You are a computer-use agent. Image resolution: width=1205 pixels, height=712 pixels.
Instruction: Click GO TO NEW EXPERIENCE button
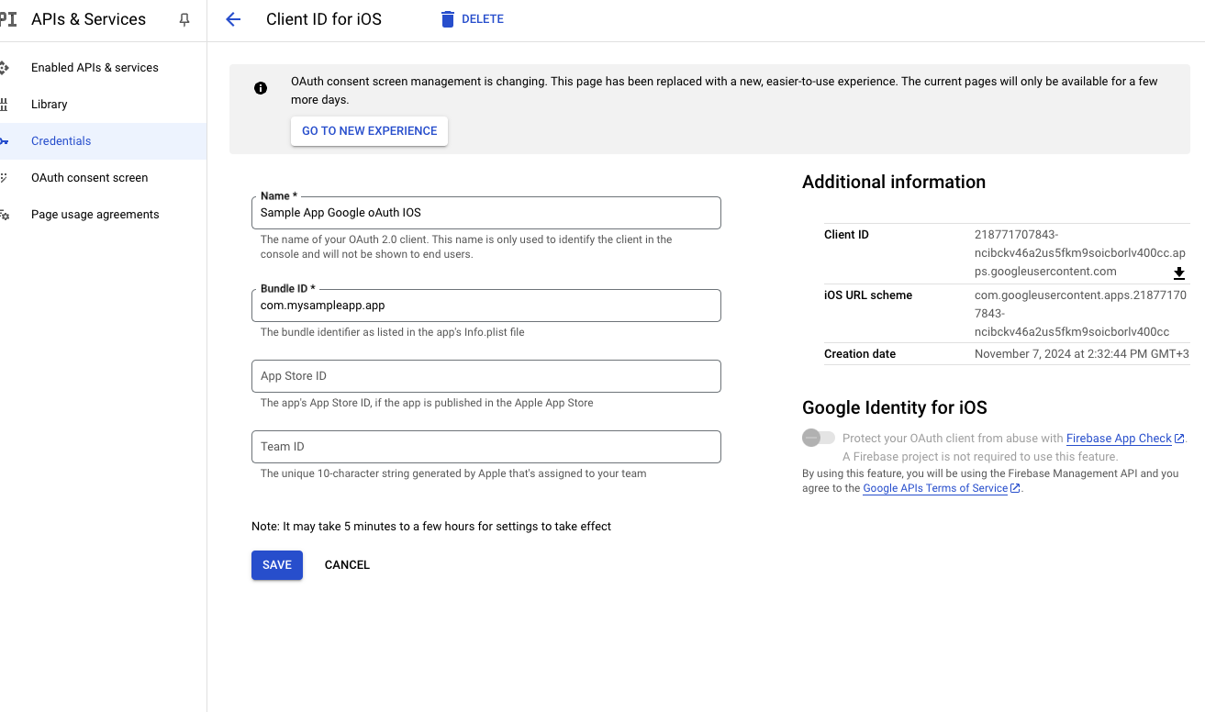tap(370, 131)
